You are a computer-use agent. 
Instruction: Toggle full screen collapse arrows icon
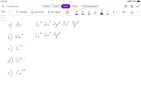(138, 6)
